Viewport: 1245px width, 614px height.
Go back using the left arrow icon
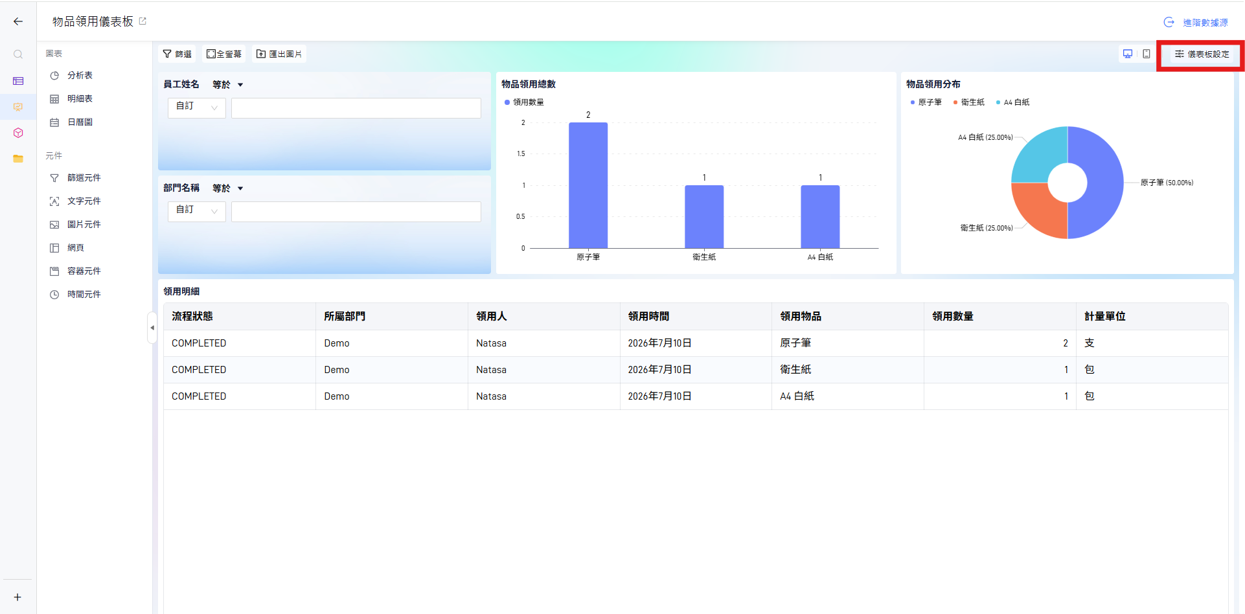click(x=18, y=21)
